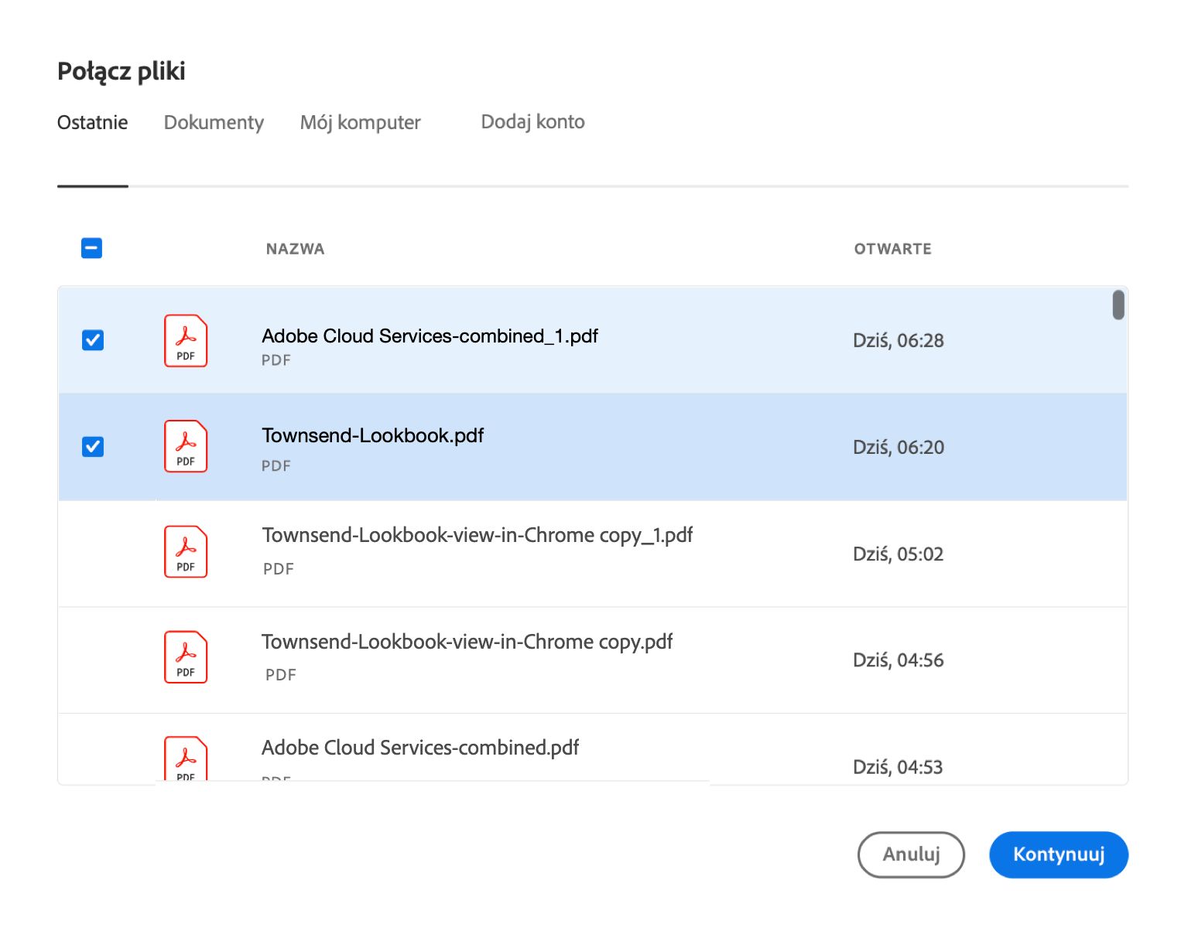1181x934 pixels.
Task: Open the Dokumenty tab
Action: [x=214, y=122]
